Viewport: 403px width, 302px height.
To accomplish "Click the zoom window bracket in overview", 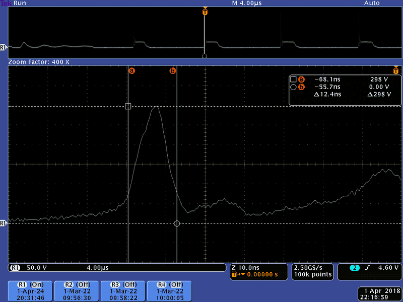I will (x=204, y=56).
